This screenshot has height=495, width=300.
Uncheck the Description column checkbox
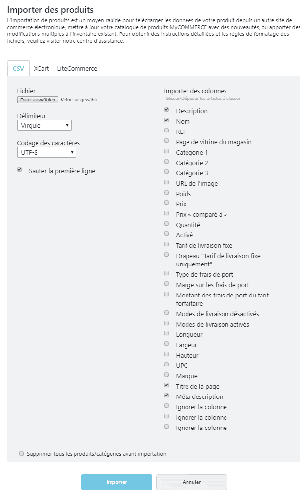click(x=167, y=110)
